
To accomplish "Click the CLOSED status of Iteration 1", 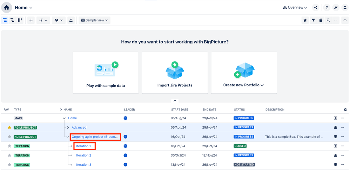I will pos(240,146).
